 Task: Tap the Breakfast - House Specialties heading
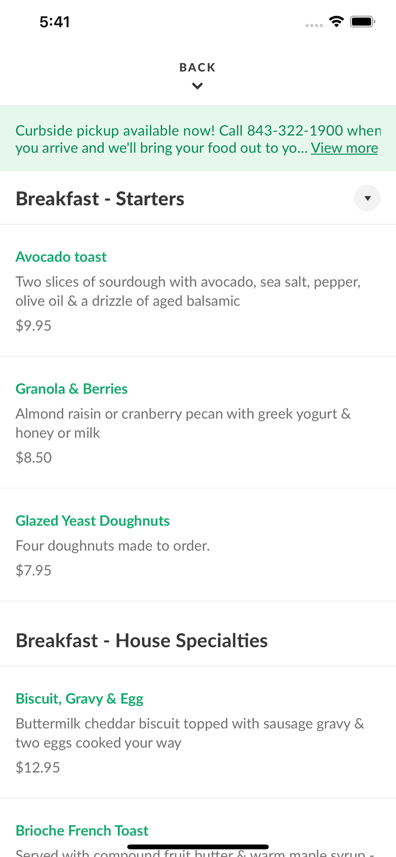tap(141, 641)
